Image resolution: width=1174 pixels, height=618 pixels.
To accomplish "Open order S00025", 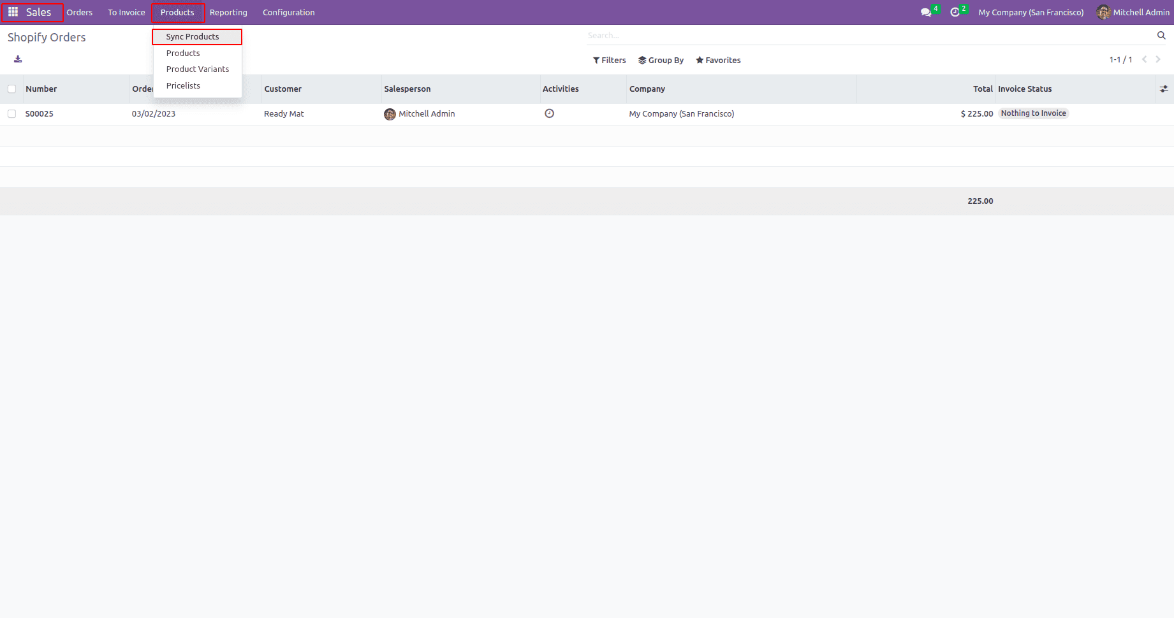I will [x=40, y=114].
